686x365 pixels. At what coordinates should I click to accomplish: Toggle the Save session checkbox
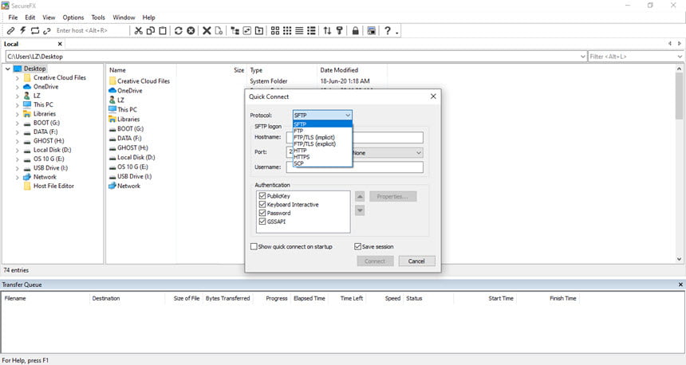(x=357, y=246)
